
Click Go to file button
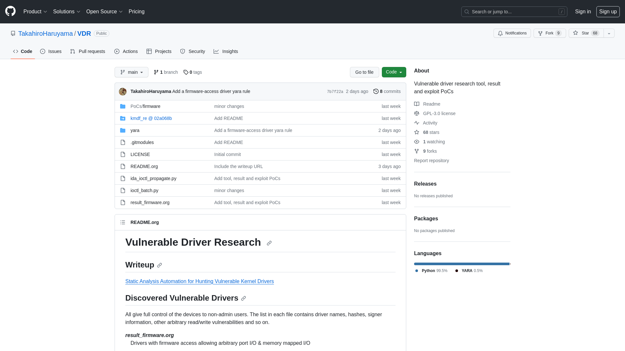point(364,72)
